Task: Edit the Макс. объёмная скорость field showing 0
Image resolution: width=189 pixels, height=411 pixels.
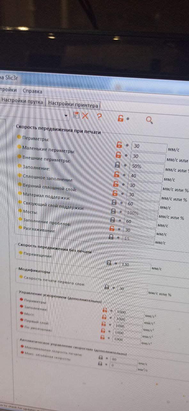Action: click(123, 365)
